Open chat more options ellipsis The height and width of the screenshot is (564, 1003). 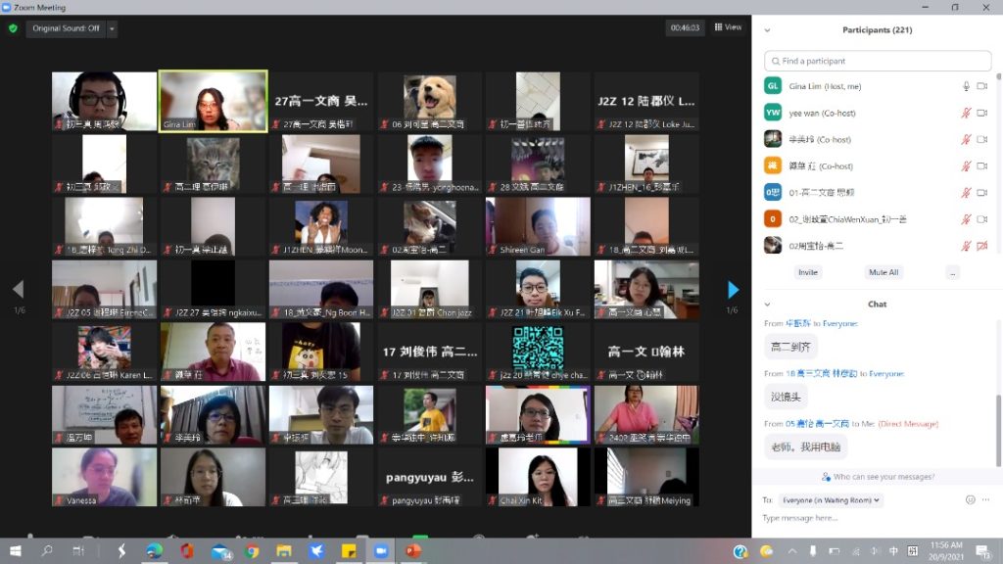987,499
